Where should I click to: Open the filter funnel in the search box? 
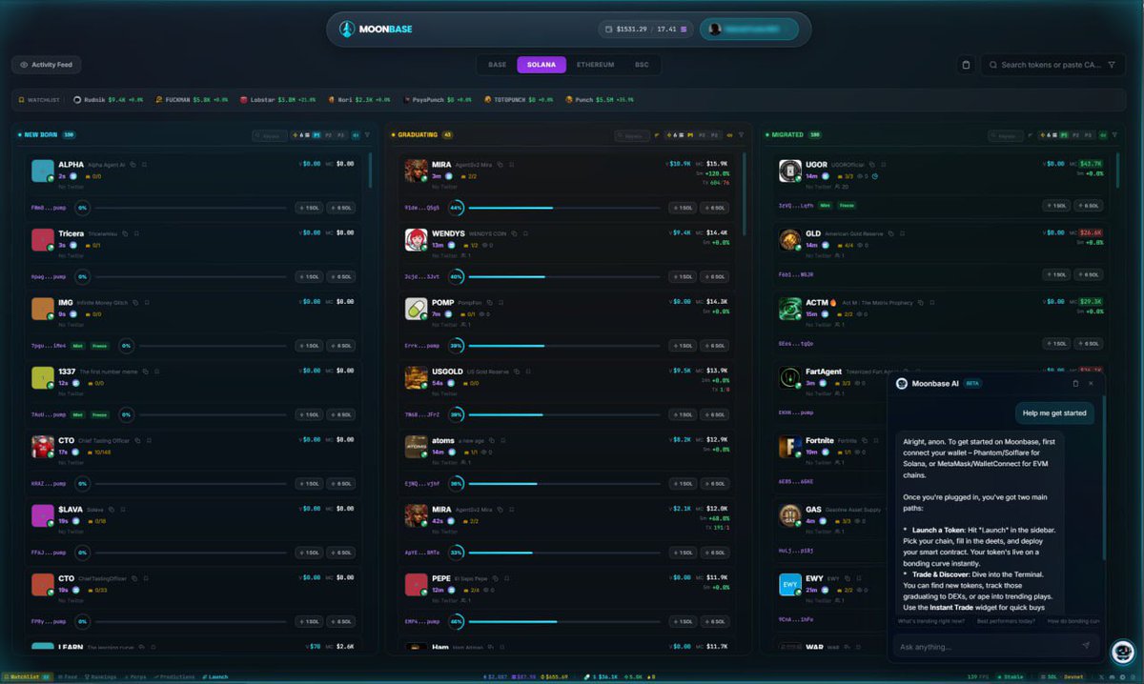(1113, 65)
